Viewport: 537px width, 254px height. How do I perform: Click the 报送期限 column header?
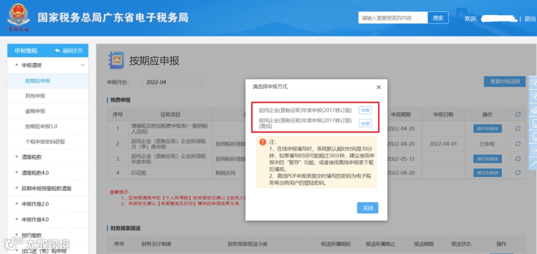click(424, 244)
